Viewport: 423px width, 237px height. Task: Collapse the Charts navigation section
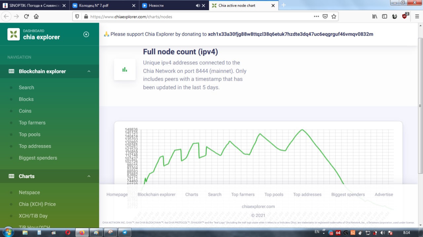click(x=50, y=176)
